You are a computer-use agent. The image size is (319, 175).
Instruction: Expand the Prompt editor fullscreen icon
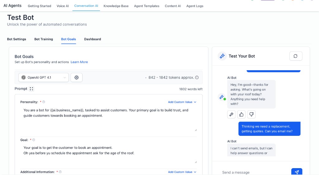coord(31,89)
